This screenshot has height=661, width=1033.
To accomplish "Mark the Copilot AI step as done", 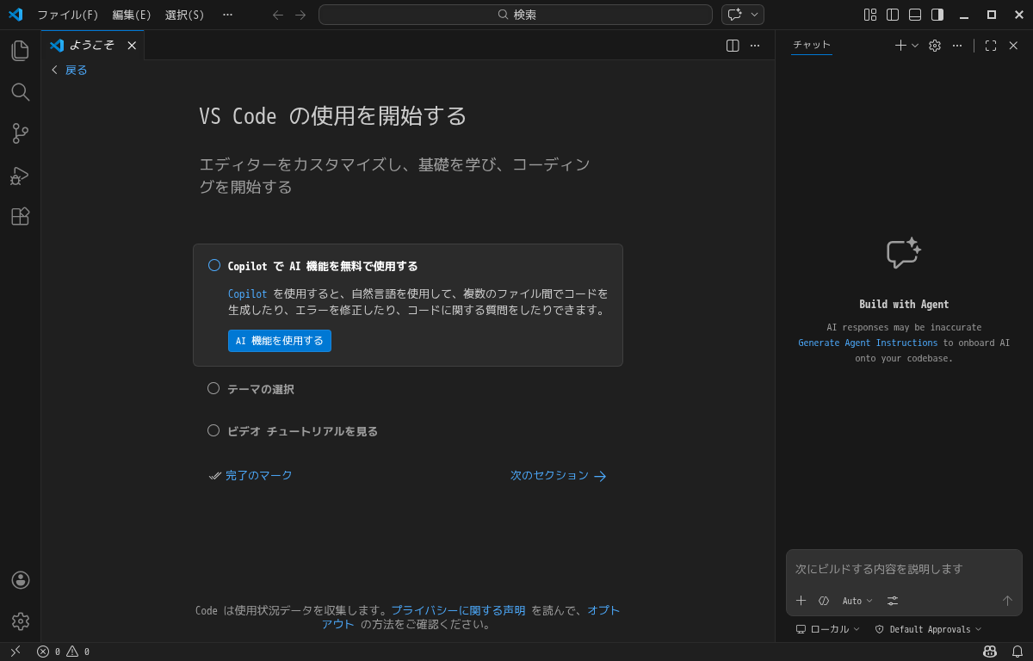I will pyautogui.click(x=214, y=265).
